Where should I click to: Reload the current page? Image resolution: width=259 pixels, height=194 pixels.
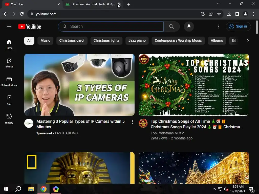click(22, 14)
